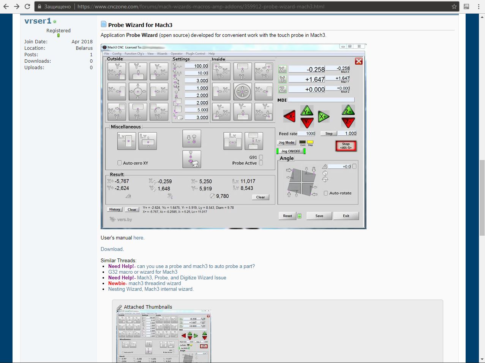This screenshot has height=363, width=485.
Task: Click the Save button in wizard
Action: (319, 216)
